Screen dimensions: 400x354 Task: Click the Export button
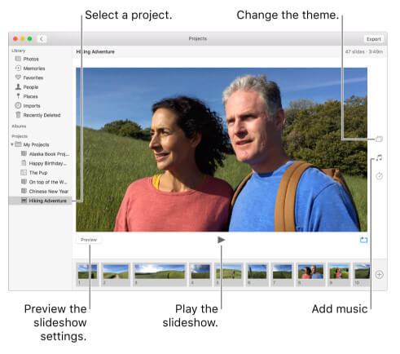click(374, 39)
